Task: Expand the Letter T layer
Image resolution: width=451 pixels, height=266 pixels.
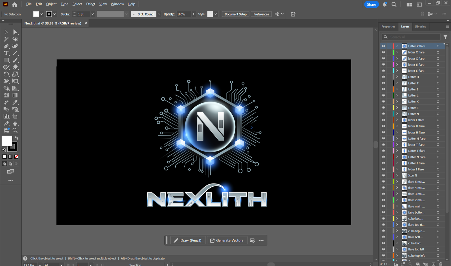Action: (397, 83)
